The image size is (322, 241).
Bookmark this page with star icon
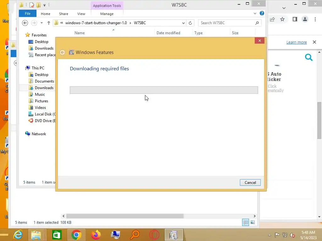click(282, 19)
